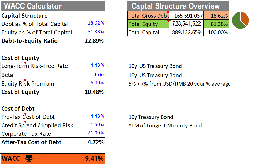The image size is (255, 164).
Task: Select the Long-Term Risk-Free Rate 4.48% value
Action: (97, 65)
